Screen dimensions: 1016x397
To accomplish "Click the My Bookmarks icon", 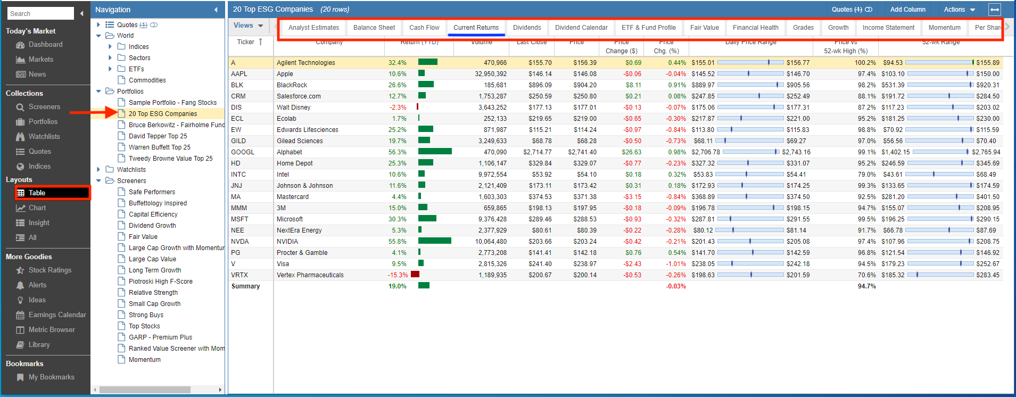I will 20,377.
